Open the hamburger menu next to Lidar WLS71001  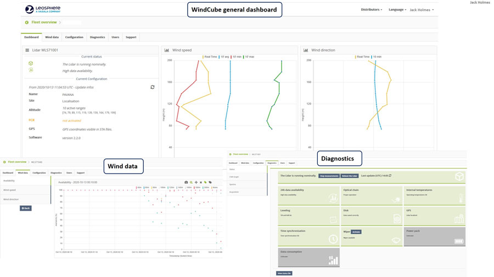coord(27,50)
